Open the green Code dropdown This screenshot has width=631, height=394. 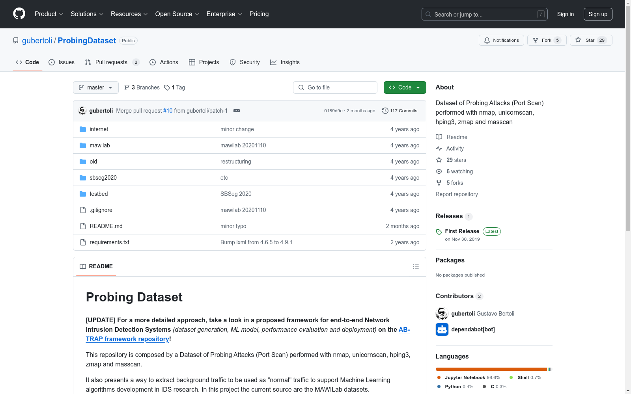point(405,87)
